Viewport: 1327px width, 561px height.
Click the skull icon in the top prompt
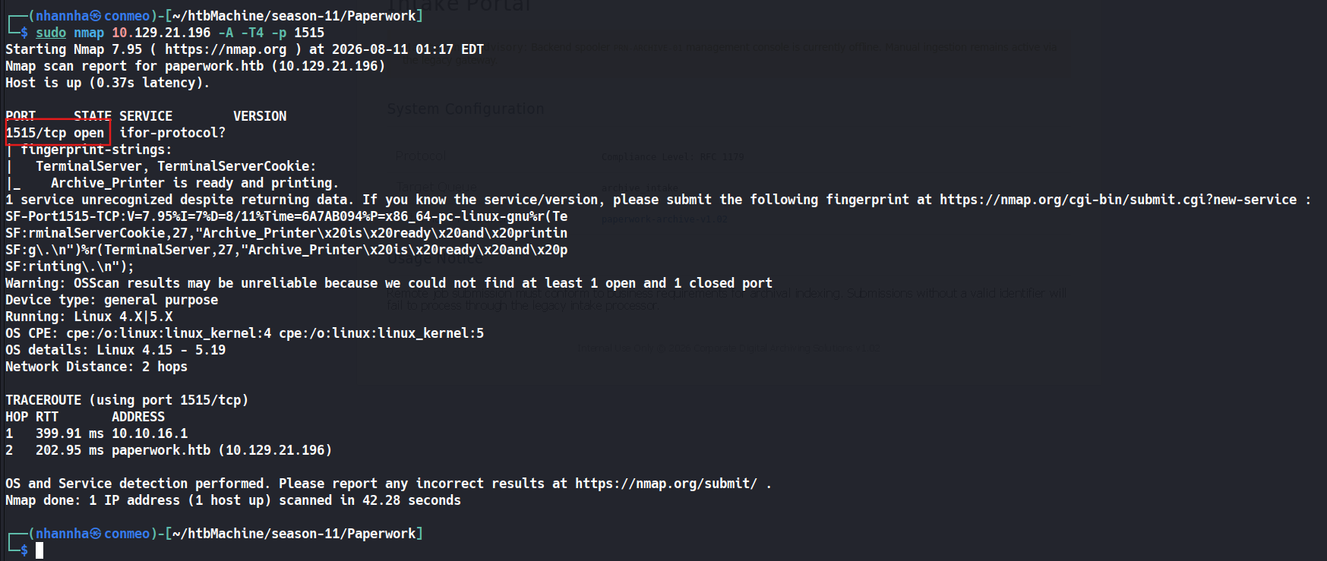[96, 16]
